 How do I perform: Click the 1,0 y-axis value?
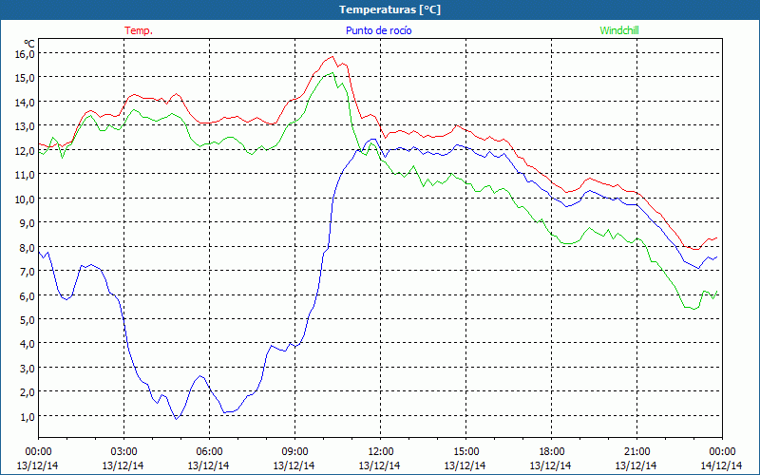click(x=27, y=417)
